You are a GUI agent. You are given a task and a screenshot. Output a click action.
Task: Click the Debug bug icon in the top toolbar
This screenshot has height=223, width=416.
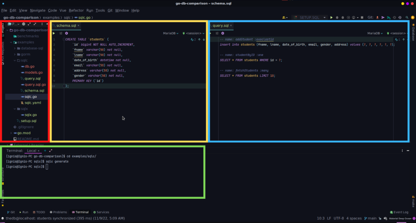[x=337, y=17]
